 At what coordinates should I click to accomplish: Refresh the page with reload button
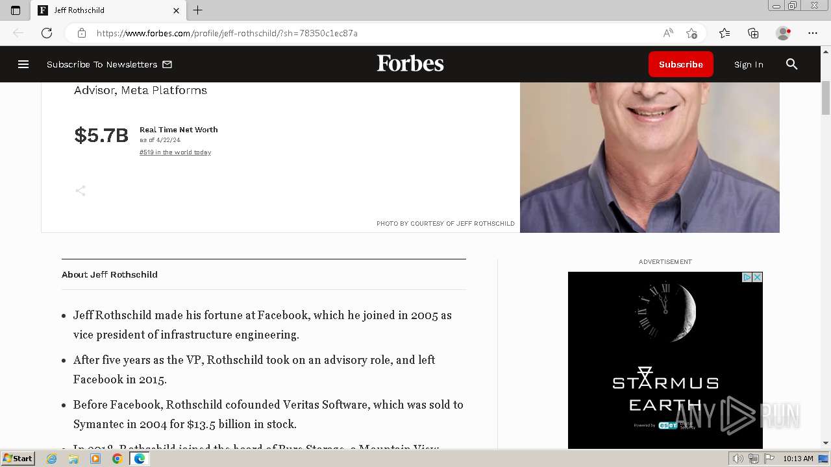[47, 33]
